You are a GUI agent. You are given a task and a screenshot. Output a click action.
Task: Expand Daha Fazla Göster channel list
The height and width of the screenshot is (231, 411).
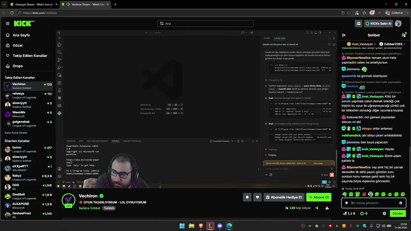click(16, 133)
